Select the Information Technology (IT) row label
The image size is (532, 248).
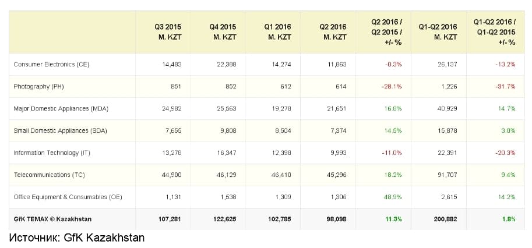tap(52, 153)
